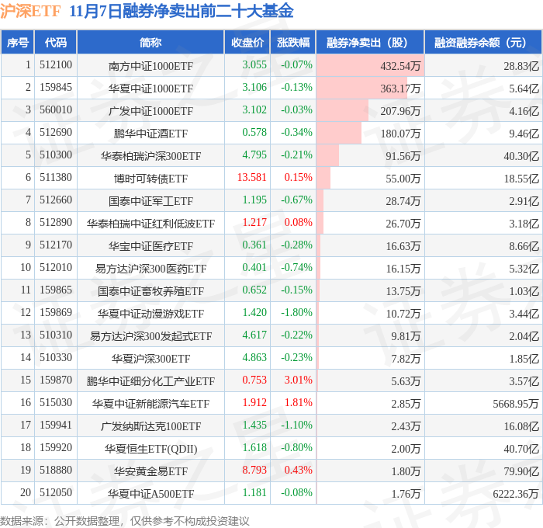Click the 融资融券余额（元） column header
This screenshot has width=543, height=528.
pyautogui.click(x=483, y=42)
